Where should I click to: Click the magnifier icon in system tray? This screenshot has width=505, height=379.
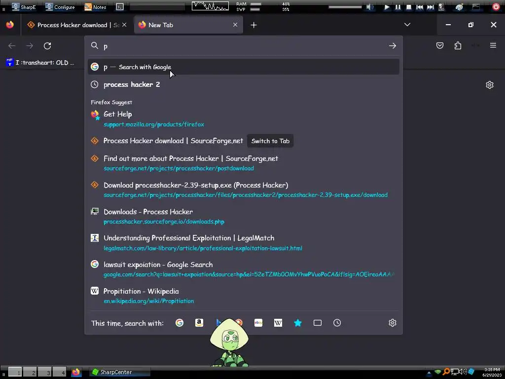coord(446,372)
